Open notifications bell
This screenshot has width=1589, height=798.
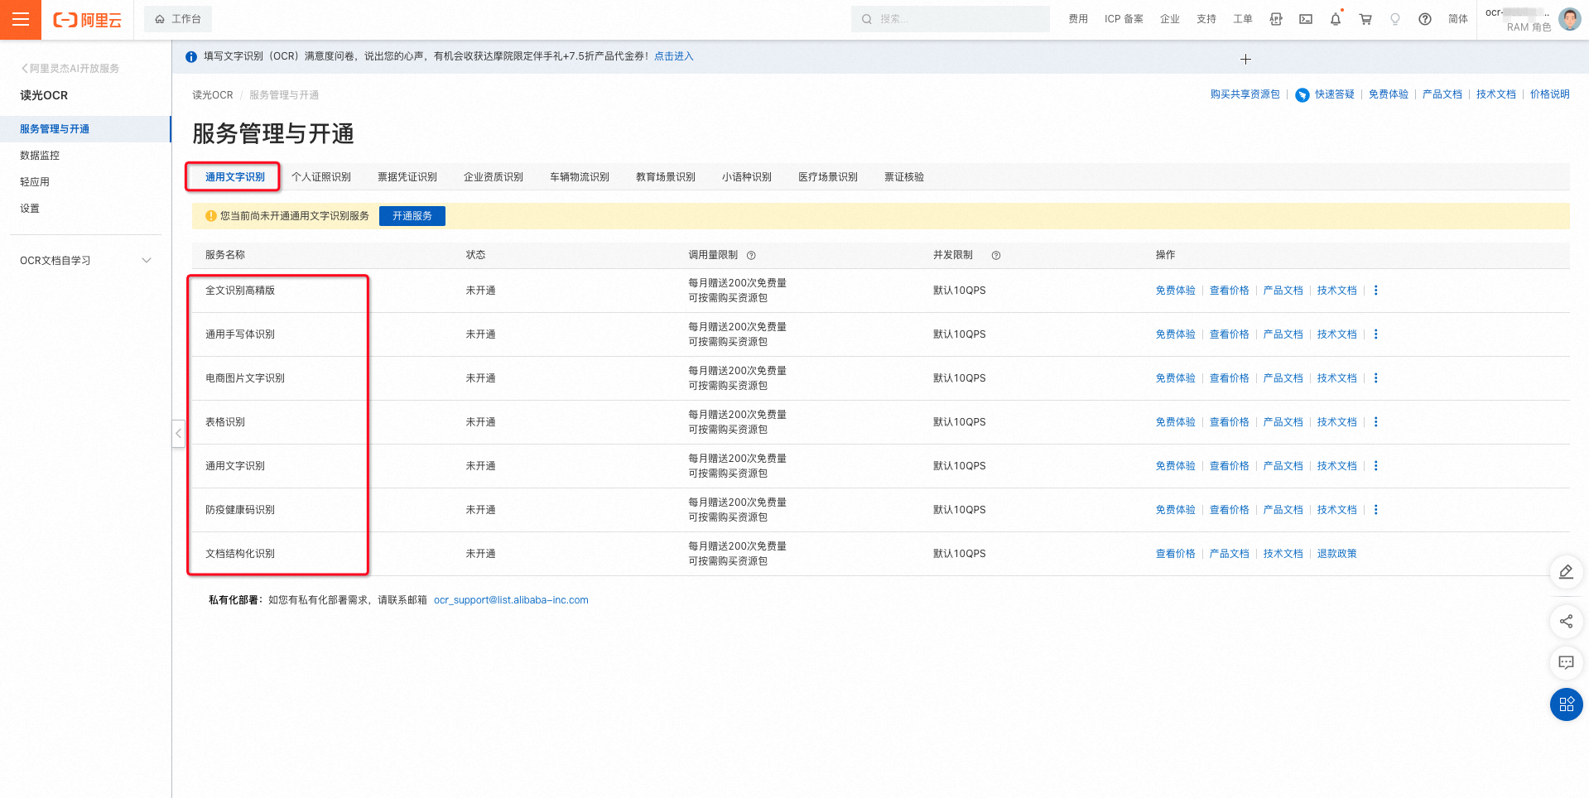(x=1336, y=19)
